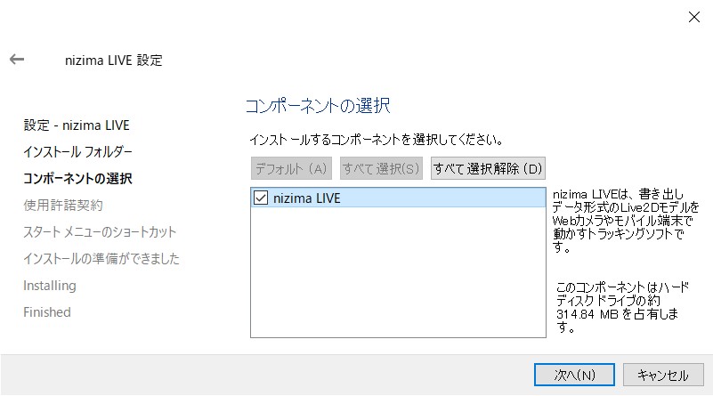
Task: Uncheck the nizima LIVE component checkbox
Action: (x=261, y=198)
